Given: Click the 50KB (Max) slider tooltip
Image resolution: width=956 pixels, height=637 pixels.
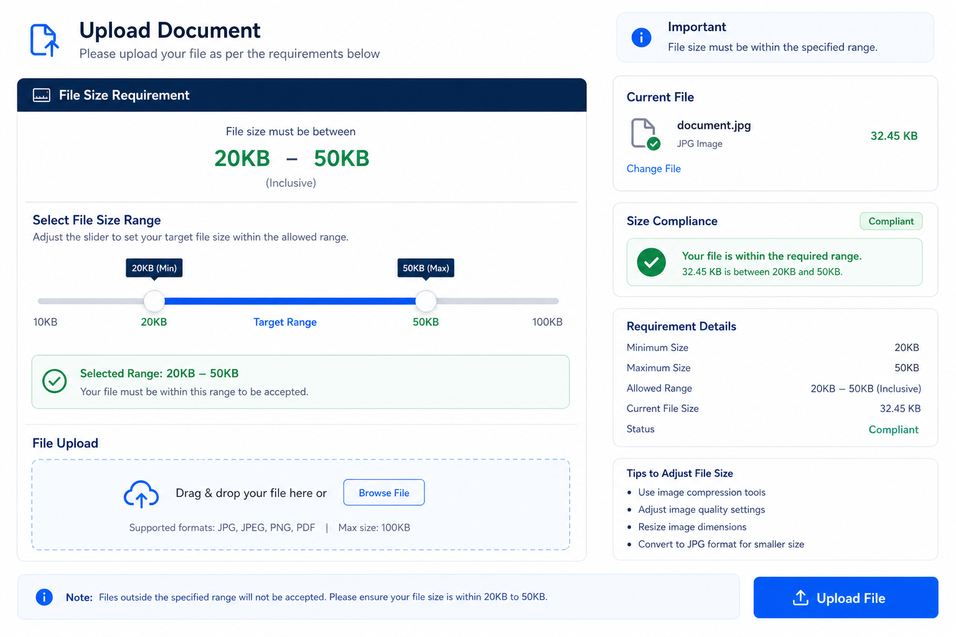Looking at the screenshot, I should click(426, 268).
